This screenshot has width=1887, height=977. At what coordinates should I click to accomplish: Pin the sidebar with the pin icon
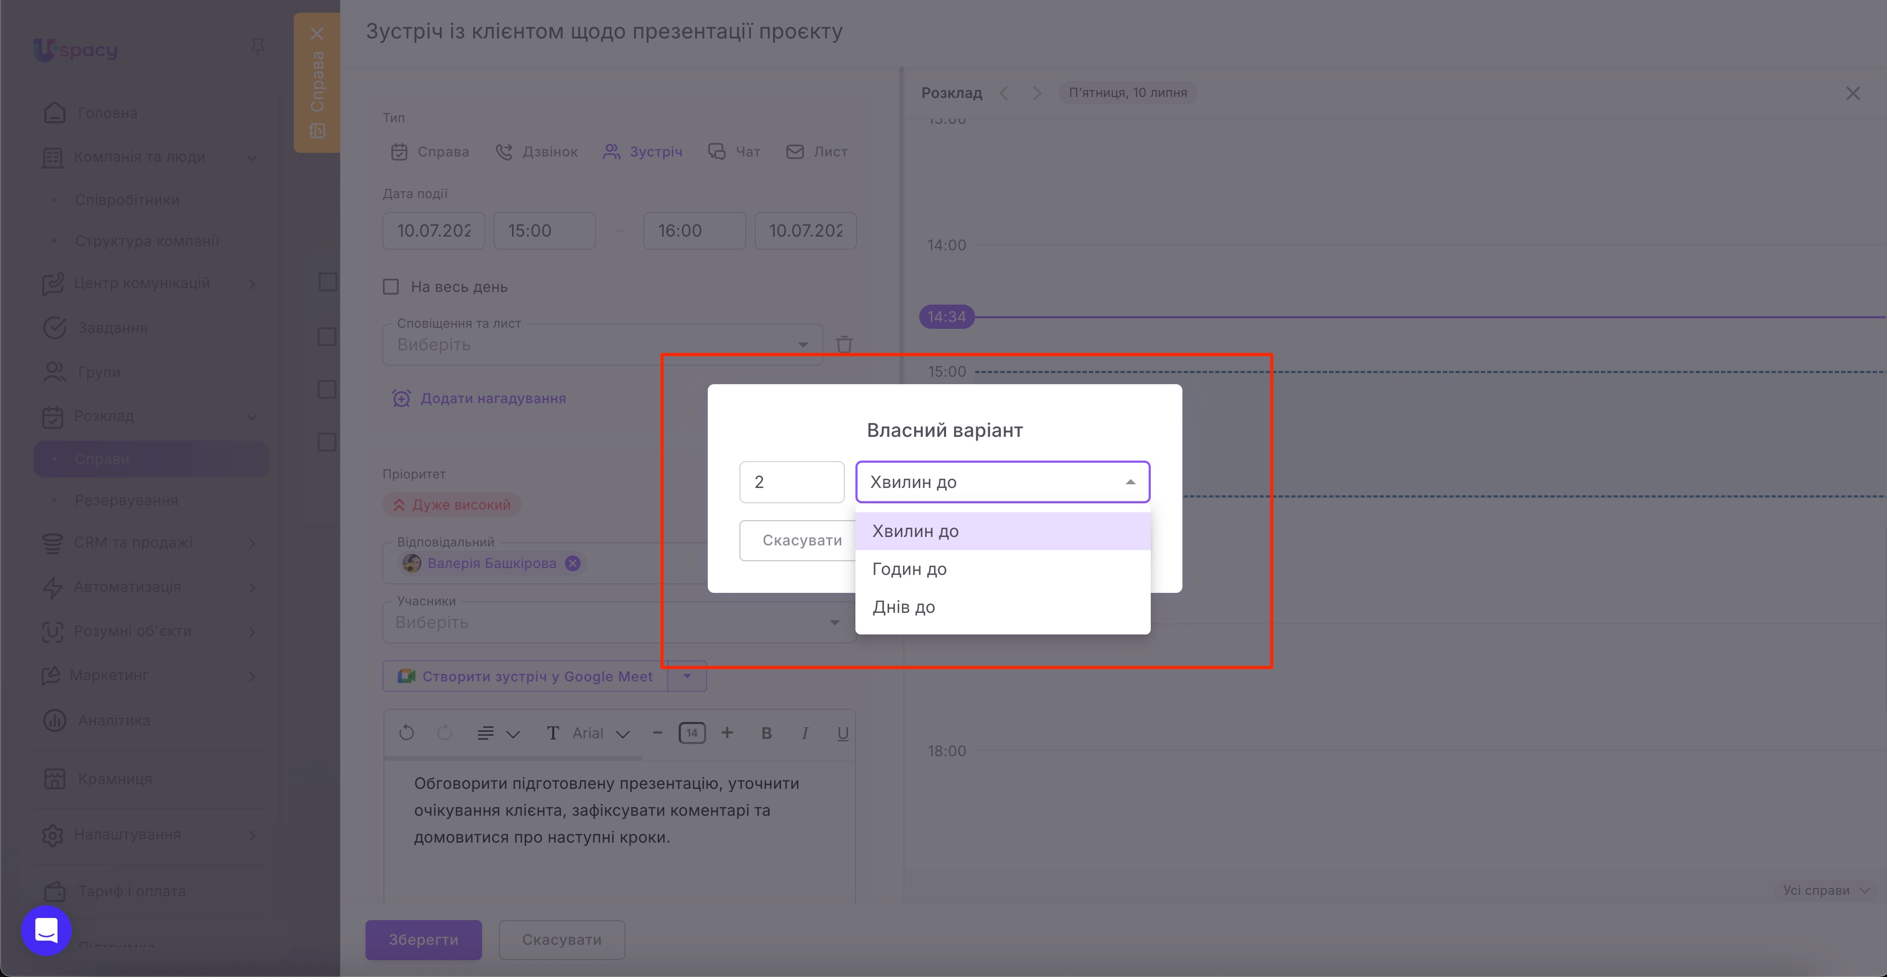pyautogui.click(x=257, y=47)
